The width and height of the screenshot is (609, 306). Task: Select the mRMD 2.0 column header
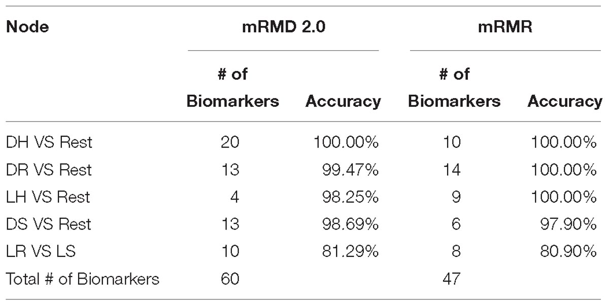tap(283, 27)
